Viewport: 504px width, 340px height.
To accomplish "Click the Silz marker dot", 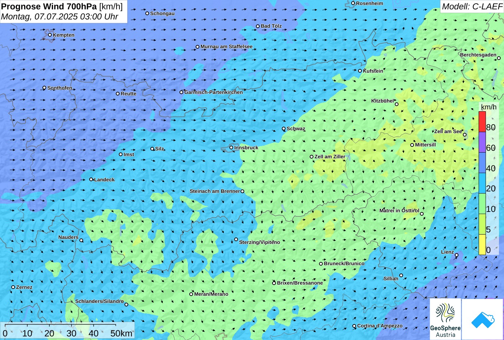I will pos(152,149).
